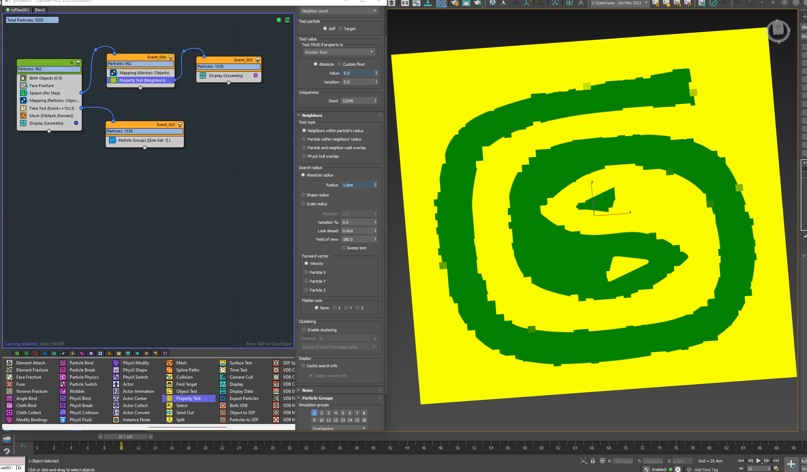
Task: Open the Neighbor count dropdown
Action: click(339, 11)
